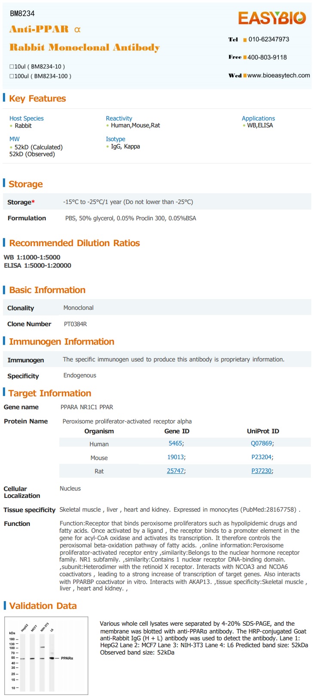Click the Validation Data section heading
The width and height of the screenshot is (313, 698).
(x=43, y=606)
